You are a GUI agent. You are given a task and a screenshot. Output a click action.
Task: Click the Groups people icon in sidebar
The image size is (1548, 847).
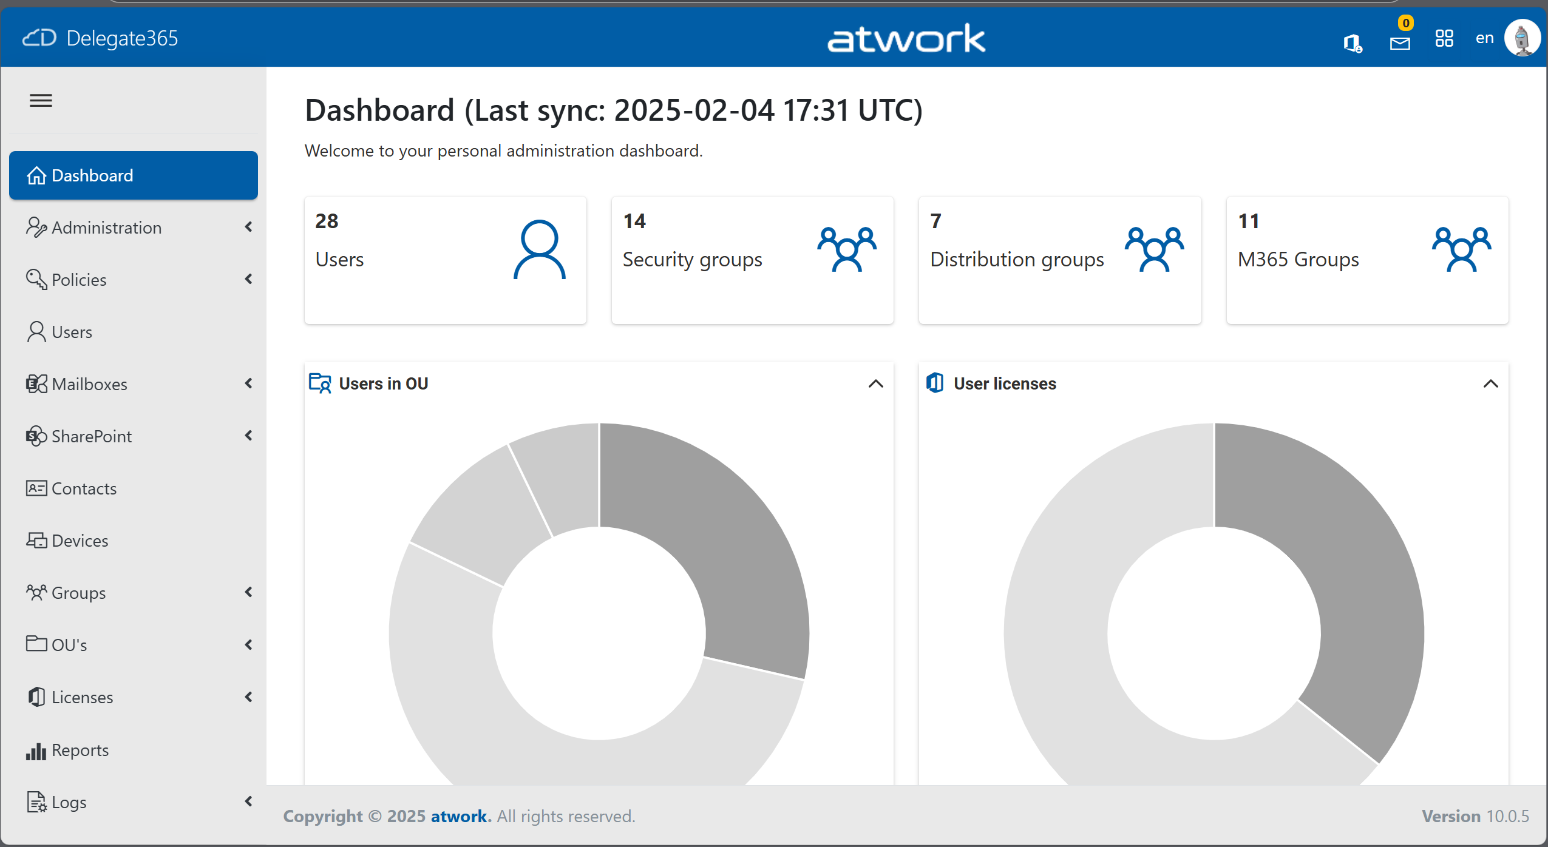36,592
